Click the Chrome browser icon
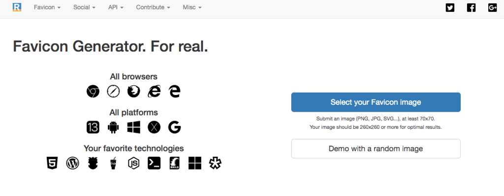 coord(93,91)
